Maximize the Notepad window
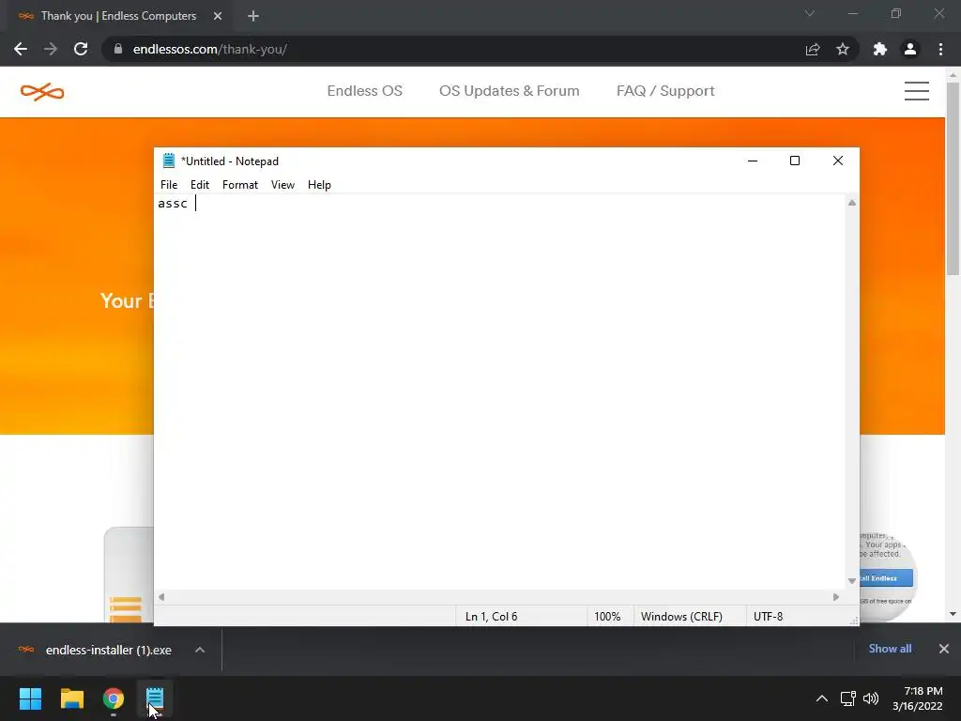The width and height of the screenshot is (961, 721). click(795, 161)
